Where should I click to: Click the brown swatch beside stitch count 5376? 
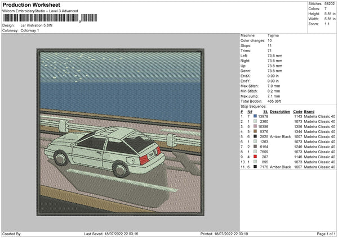255,131
